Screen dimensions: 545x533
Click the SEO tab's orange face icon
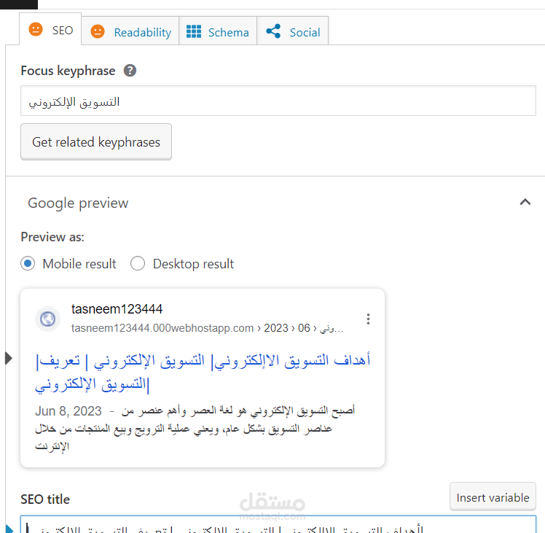(x=35, y=30)
